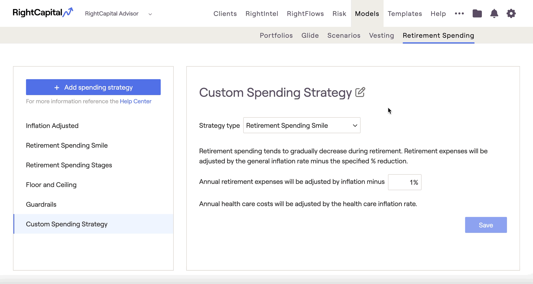Switch to the Glide tab
The image size is (533, 284).
click(x=310, y=35)
